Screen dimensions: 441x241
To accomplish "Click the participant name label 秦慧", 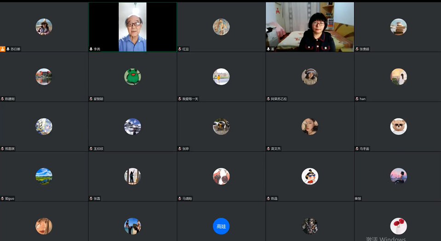I will click(358, 199).
